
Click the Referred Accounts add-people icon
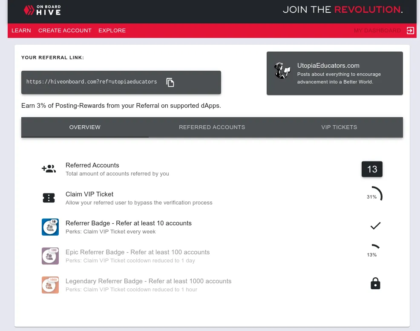tap(49, 169)
